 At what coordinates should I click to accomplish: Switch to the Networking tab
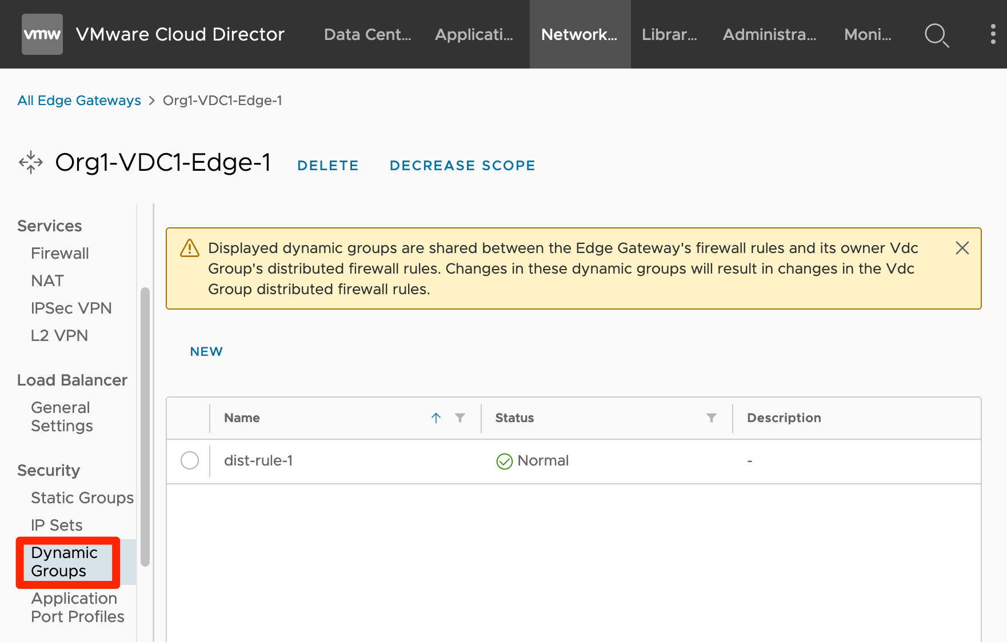click(580, 34)
